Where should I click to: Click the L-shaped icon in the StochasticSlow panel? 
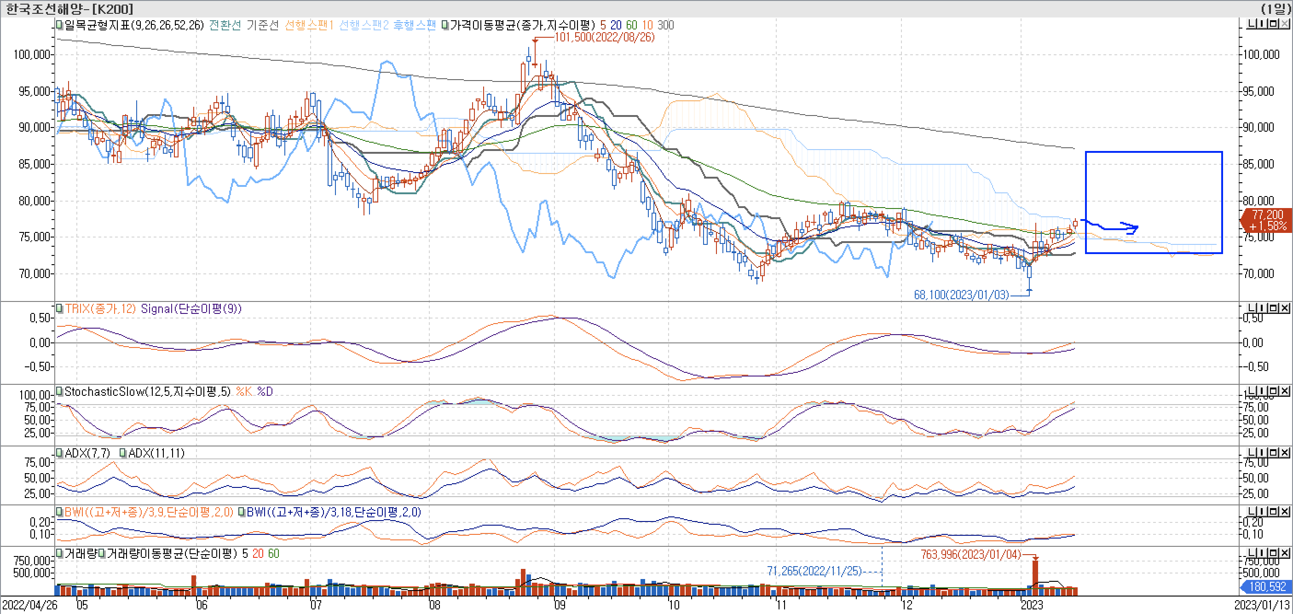tap(1251, 391)
